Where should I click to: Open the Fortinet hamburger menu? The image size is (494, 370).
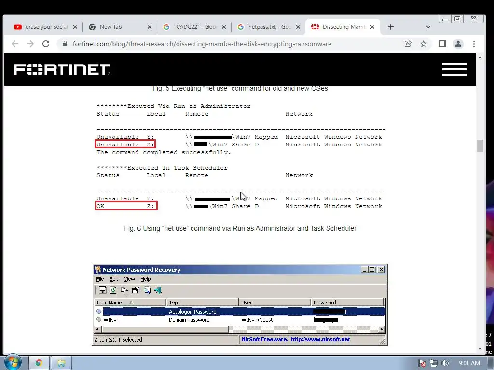point(454,69)
